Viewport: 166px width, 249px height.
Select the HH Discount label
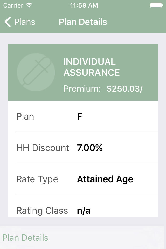click(43, 148)
